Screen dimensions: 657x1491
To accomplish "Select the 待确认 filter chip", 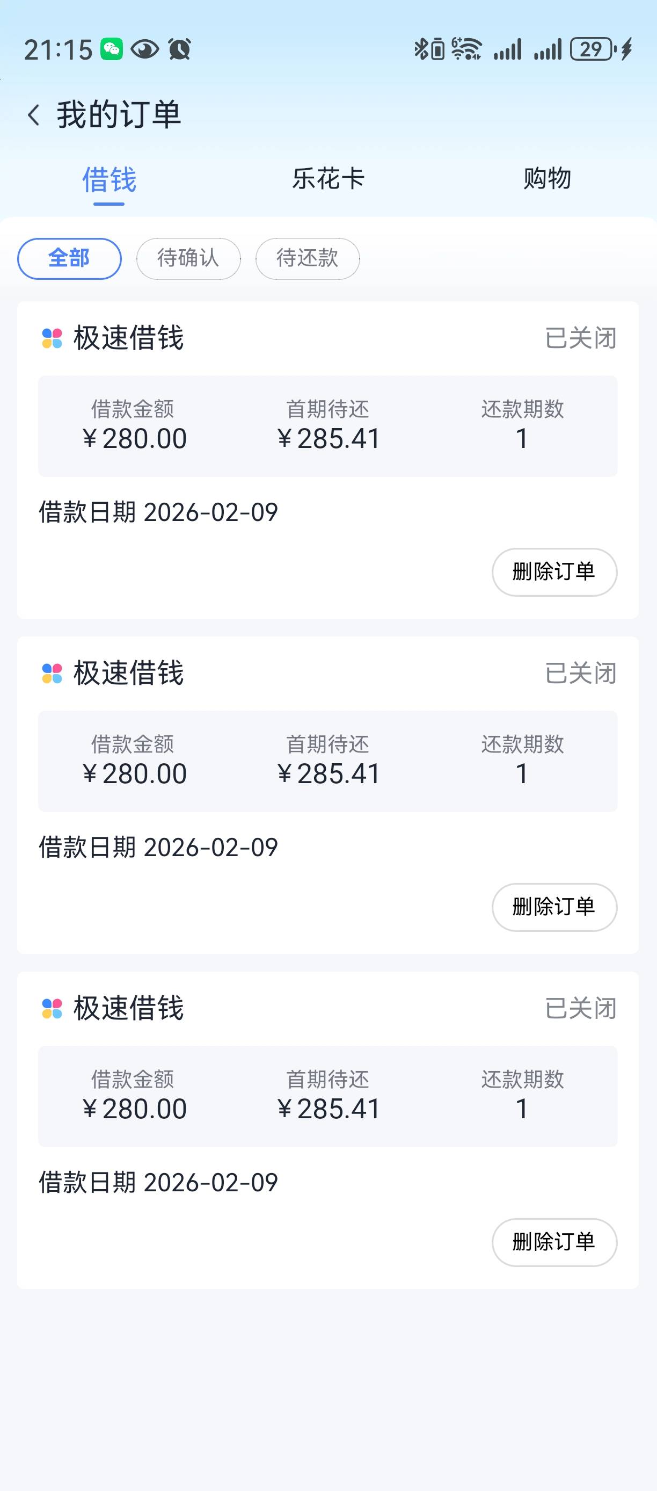I will pos(188,258).
